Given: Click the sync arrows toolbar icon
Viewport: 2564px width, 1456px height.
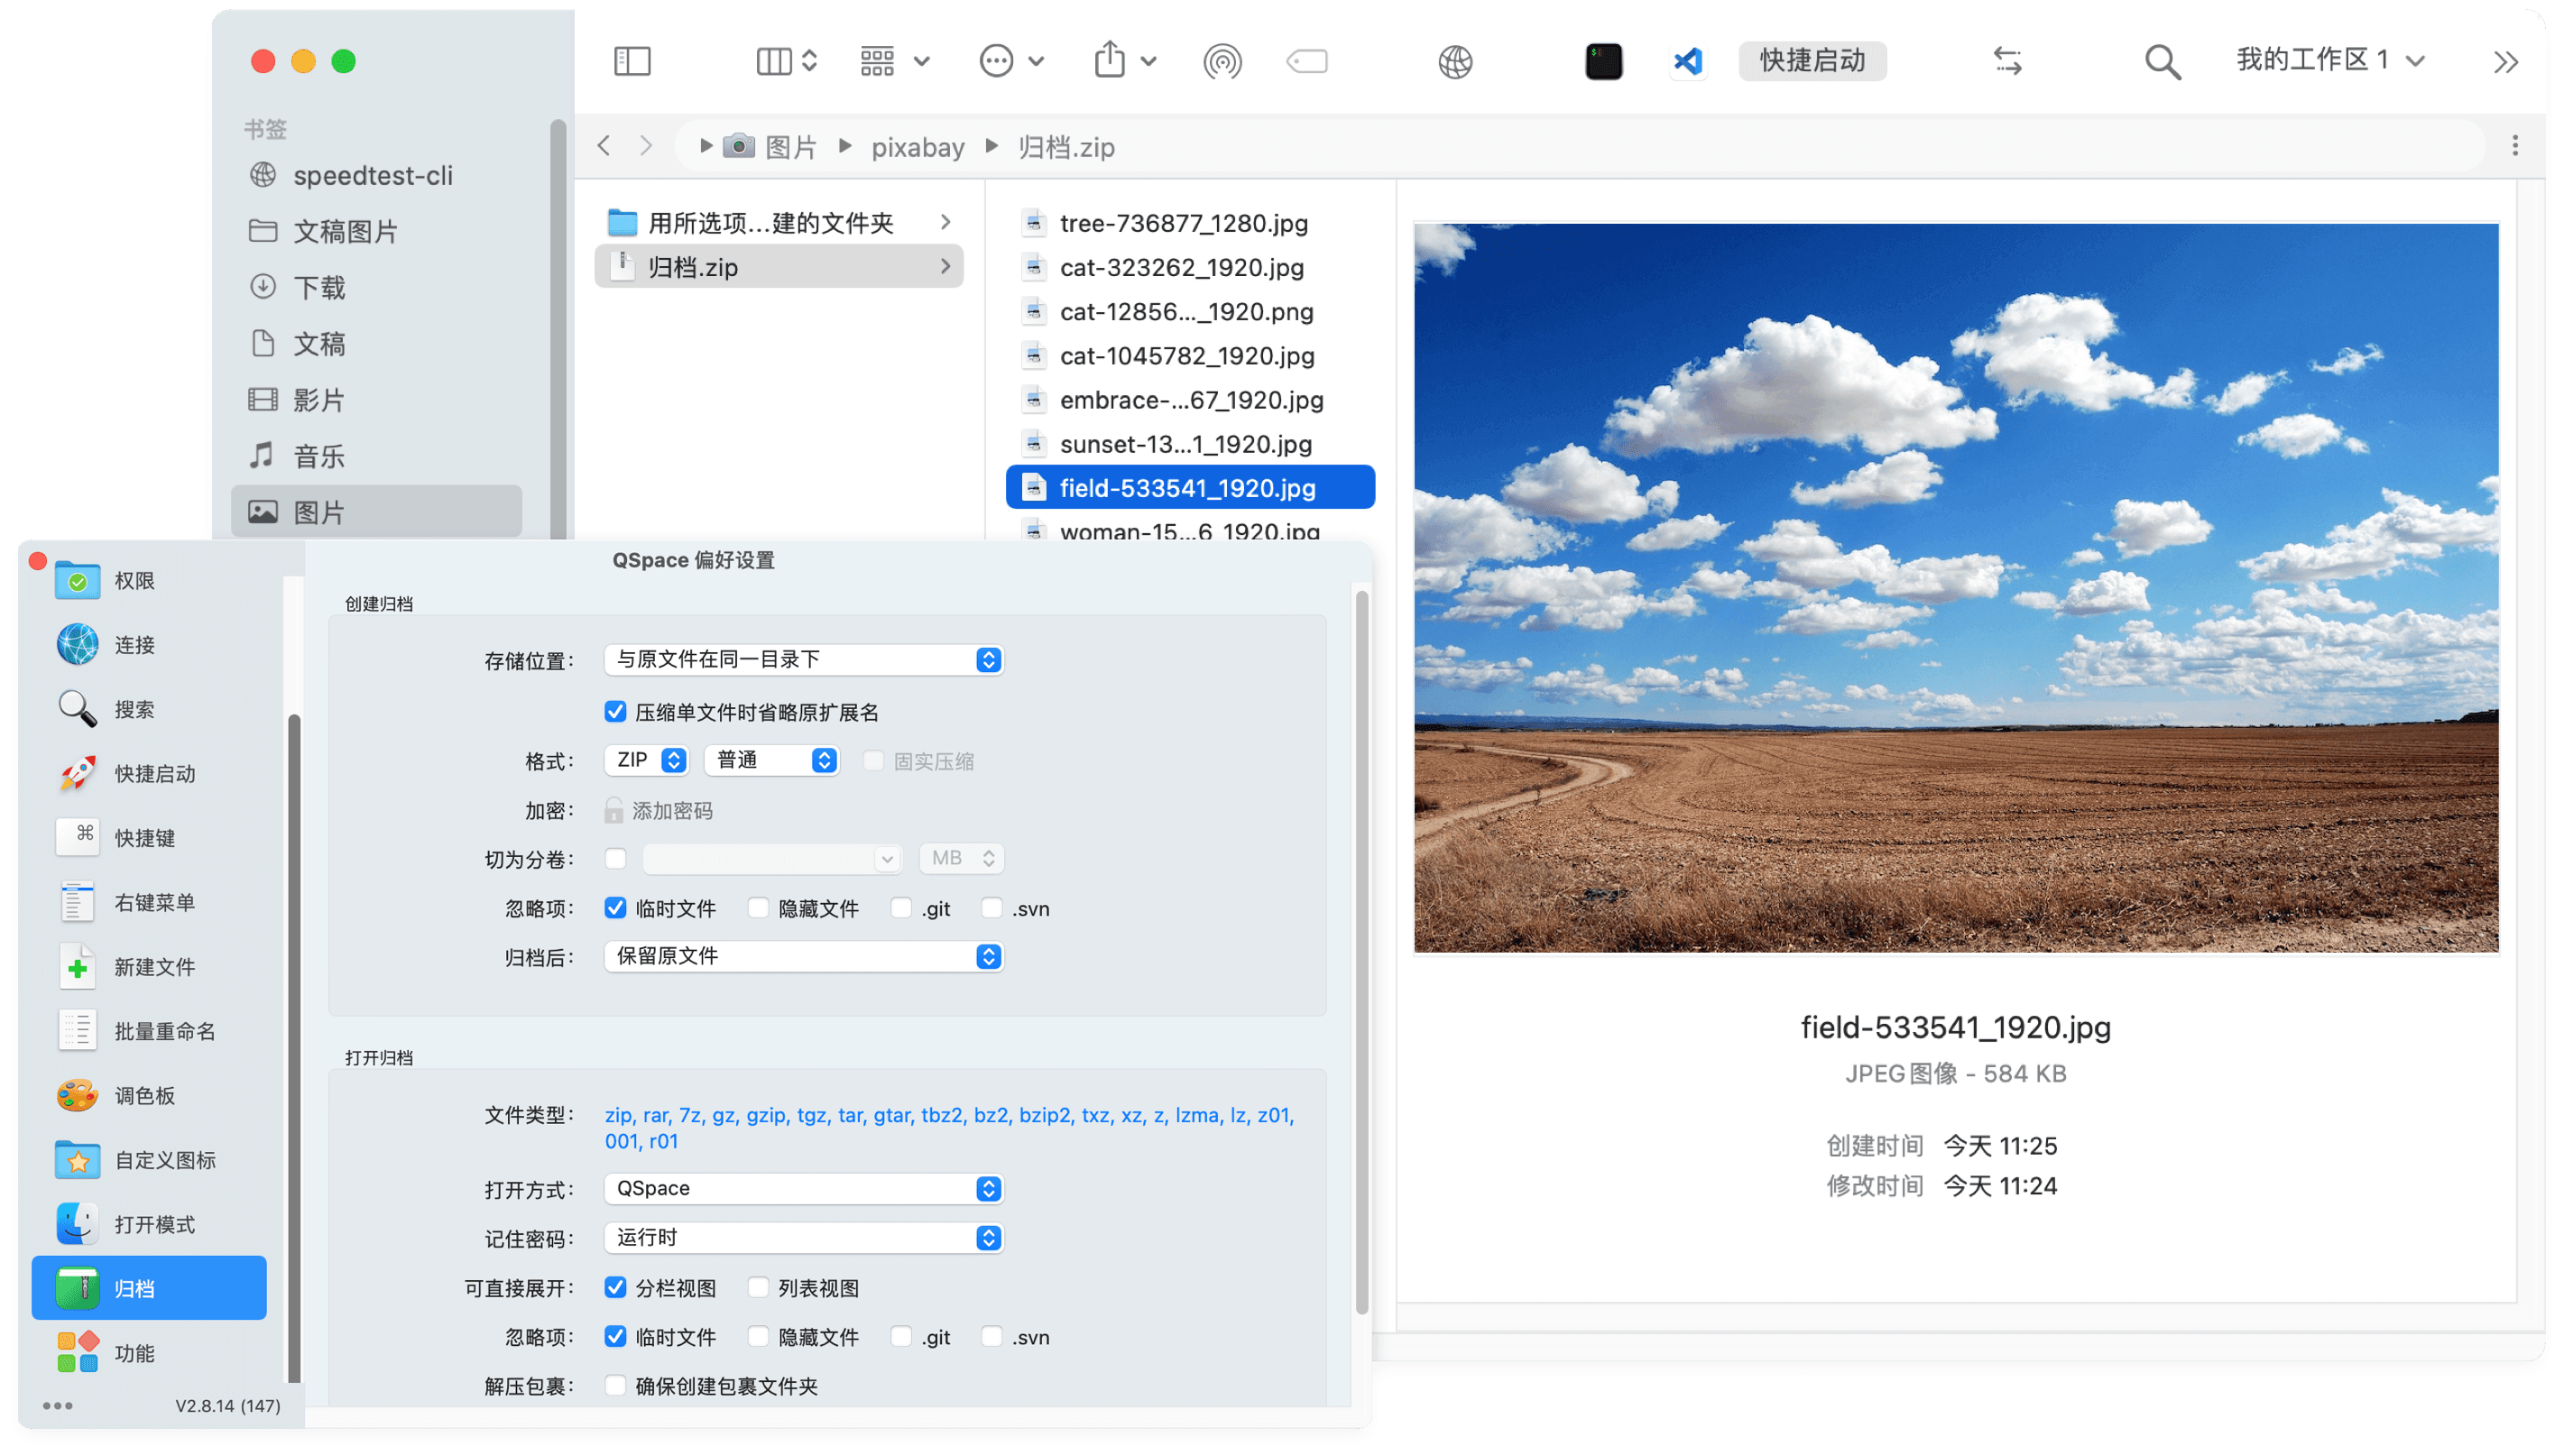Looking at the screenshot, I should (2007, 62).
